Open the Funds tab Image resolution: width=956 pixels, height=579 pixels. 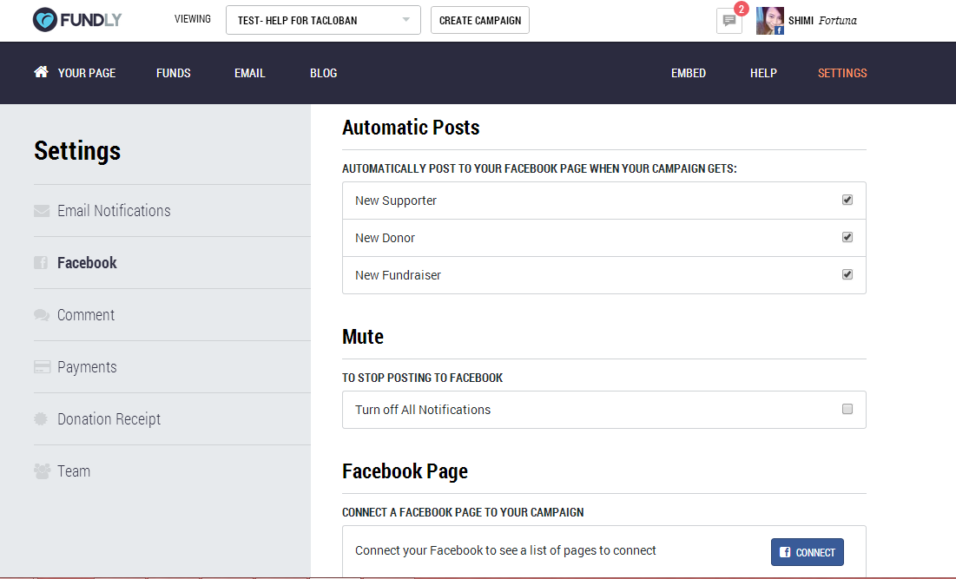coord(173,73)
